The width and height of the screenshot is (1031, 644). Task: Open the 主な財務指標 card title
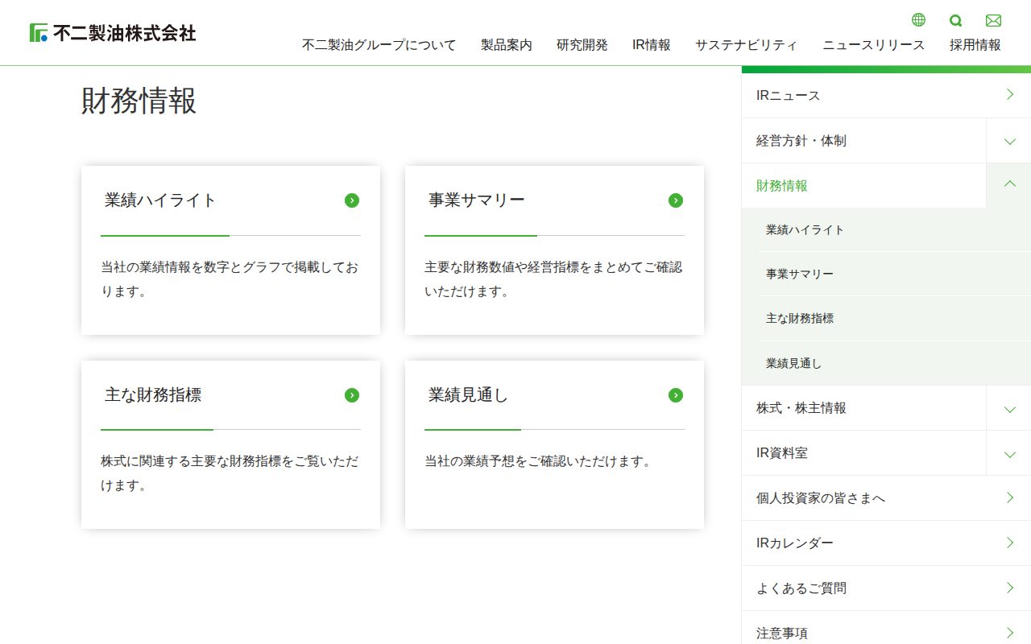click(x=153, y=395)
